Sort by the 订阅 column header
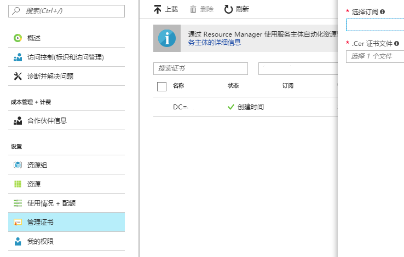This screenshot has height=257, width=404. pyautogui.click(x=288, y=86)
